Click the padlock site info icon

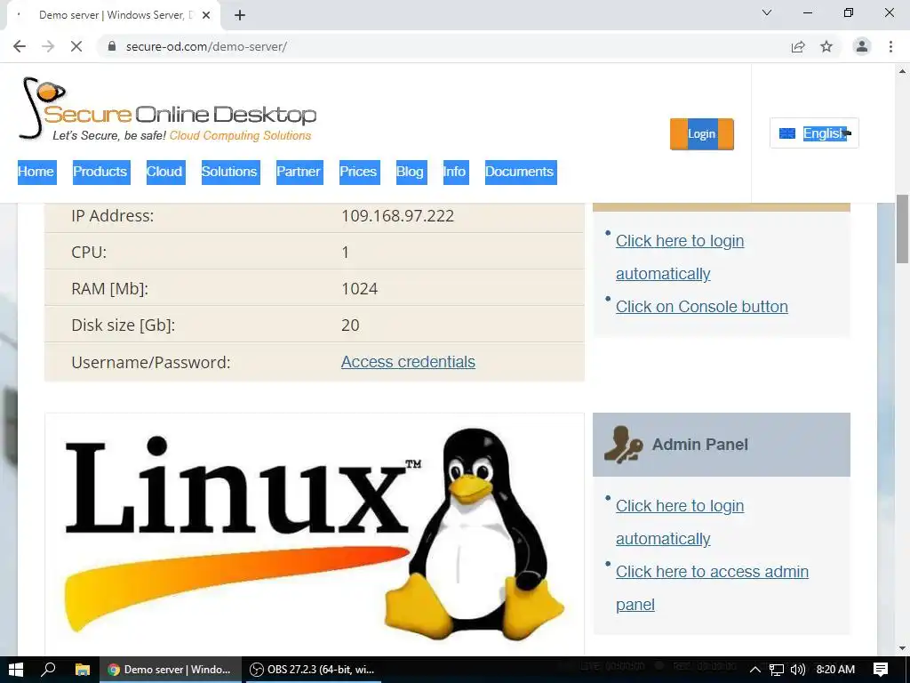[x=112, y=46]
